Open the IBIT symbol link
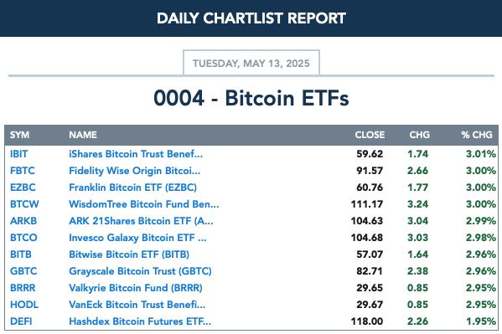Viewport: 502px width, 334px height. coord(19,154)
